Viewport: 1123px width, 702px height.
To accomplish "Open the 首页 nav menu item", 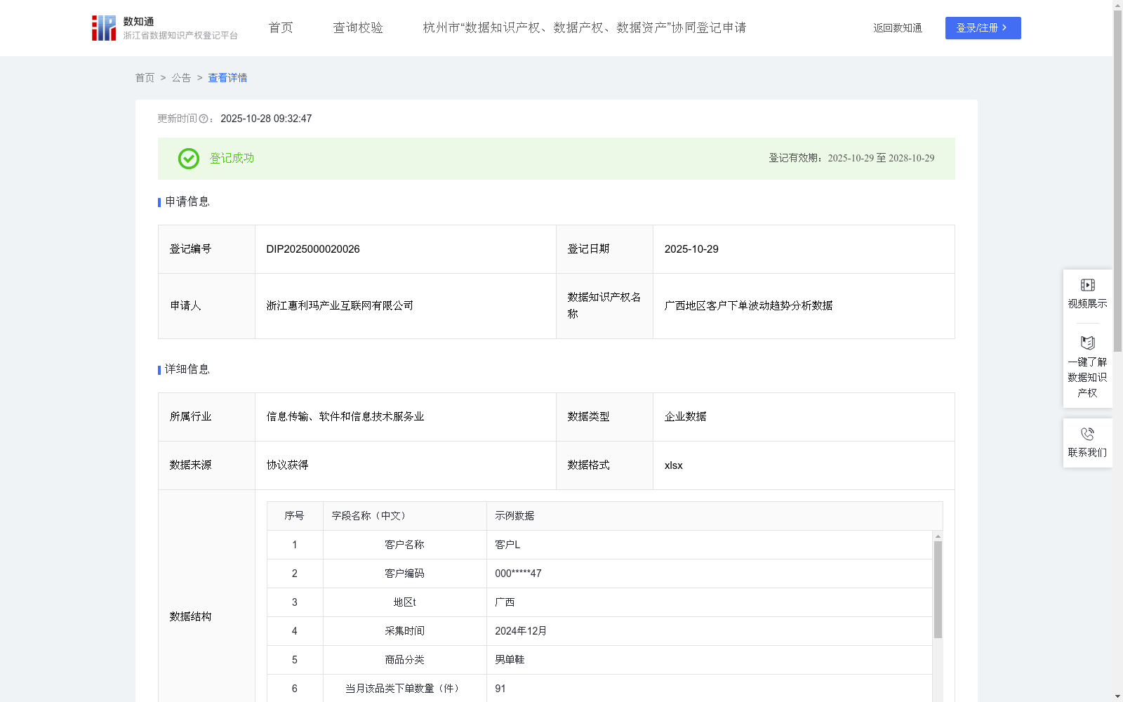I will [281, 28].
